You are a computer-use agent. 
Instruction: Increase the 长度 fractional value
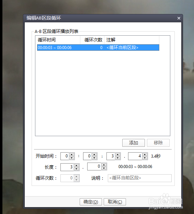104,165
